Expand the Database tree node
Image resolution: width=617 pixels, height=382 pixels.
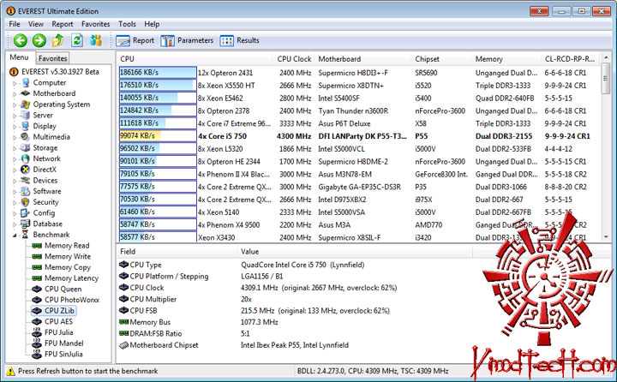pyautogui.click(x=15, y=224)
